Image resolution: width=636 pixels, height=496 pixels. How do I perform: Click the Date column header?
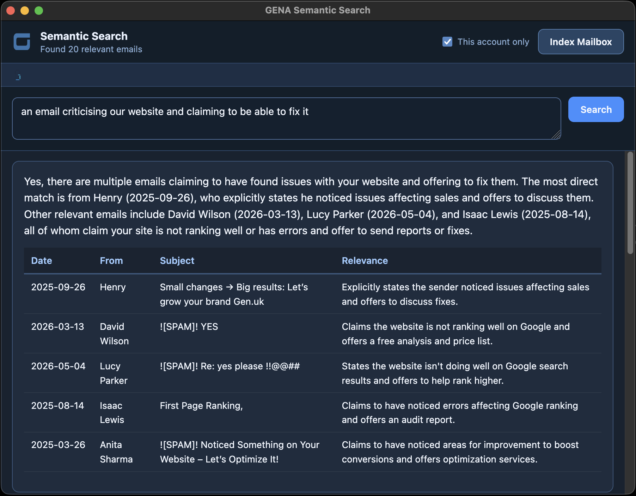point(42,261)
